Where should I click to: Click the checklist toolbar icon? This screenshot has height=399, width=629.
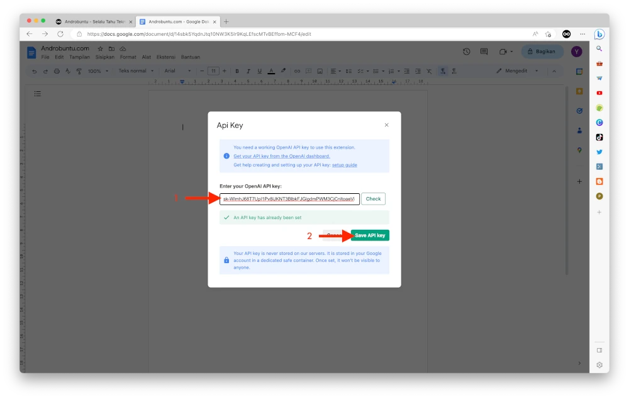click(361, 70)
